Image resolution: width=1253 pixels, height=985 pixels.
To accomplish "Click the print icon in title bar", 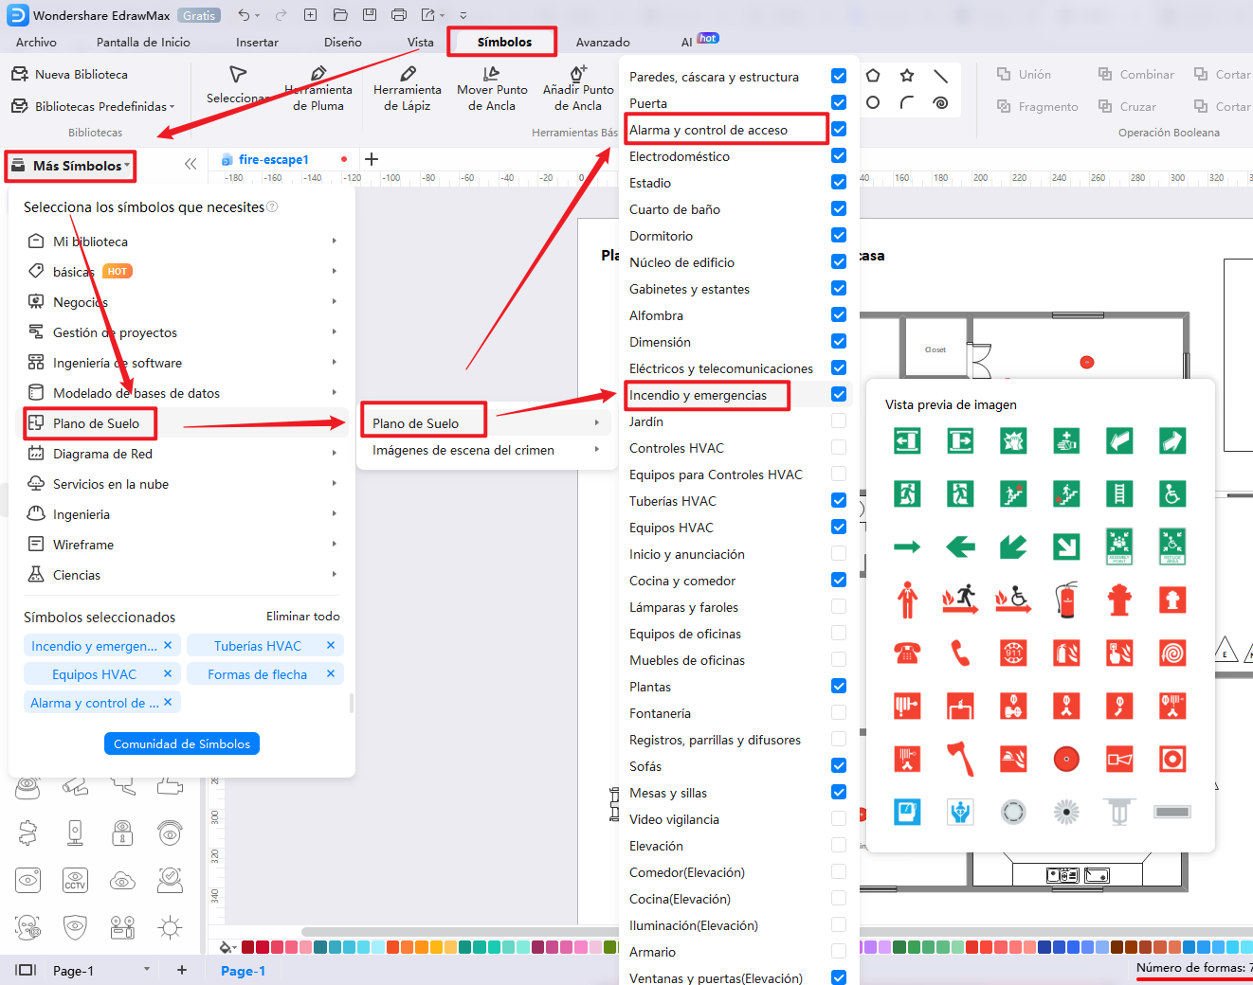I will (x=399, y=15).
